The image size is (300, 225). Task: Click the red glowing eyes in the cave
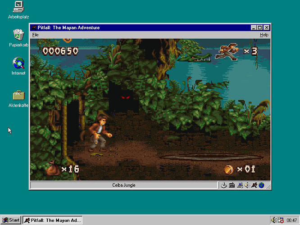(x=126, y=98)
